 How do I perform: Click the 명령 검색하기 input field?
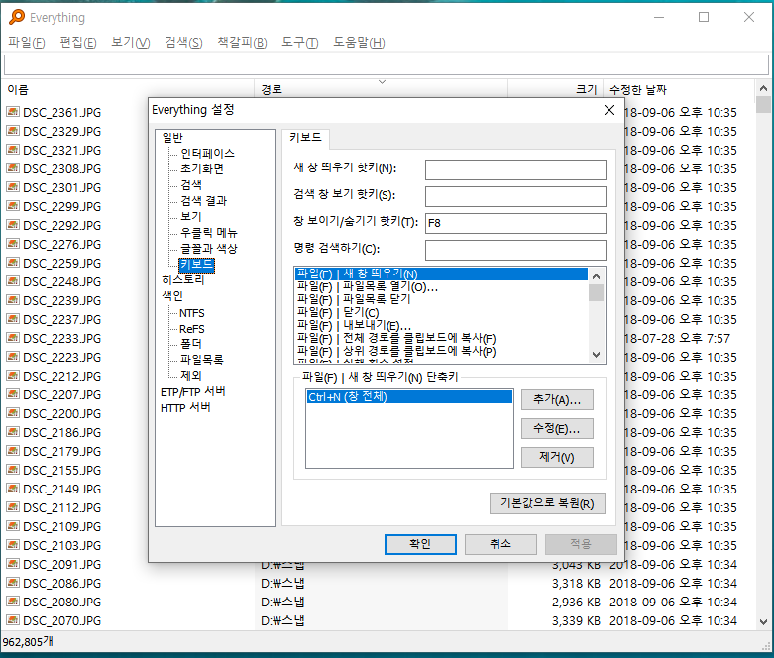(x=515, y=250)
